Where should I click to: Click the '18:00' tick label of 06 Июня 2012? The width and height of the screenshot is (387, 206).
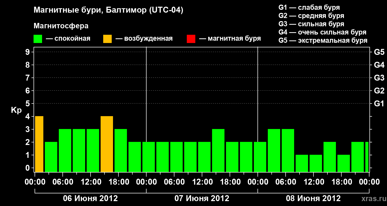pyautogui.click(x=119, y=182)
